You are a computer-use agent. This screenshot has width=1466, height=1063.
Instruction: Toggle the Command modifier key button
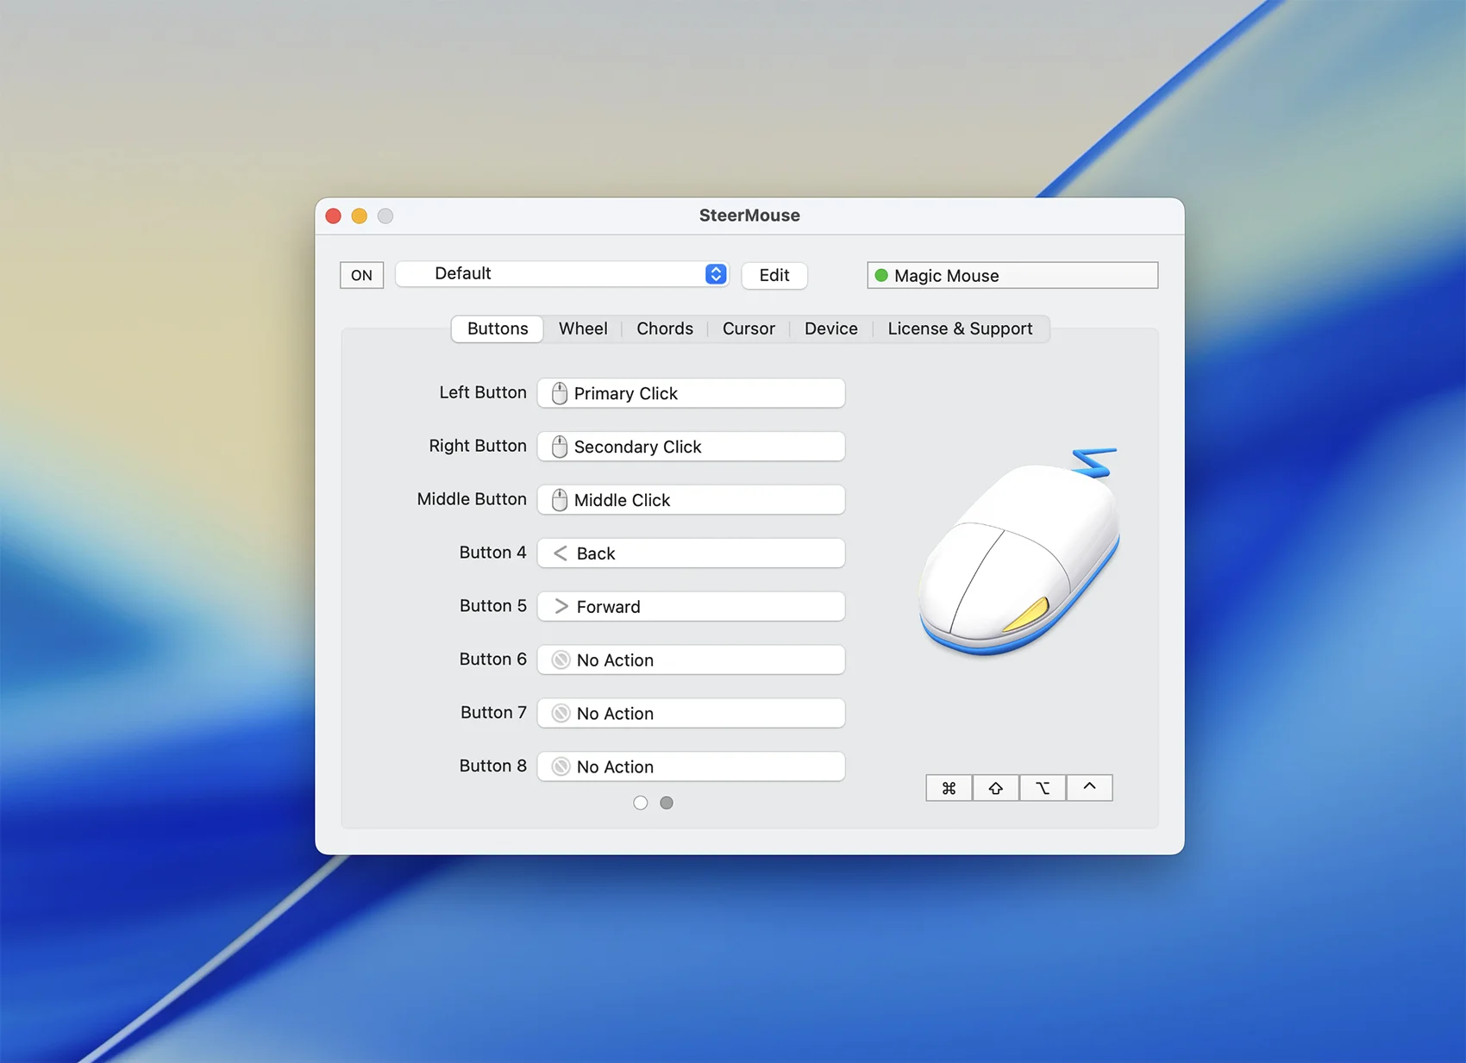click(949, 788)
